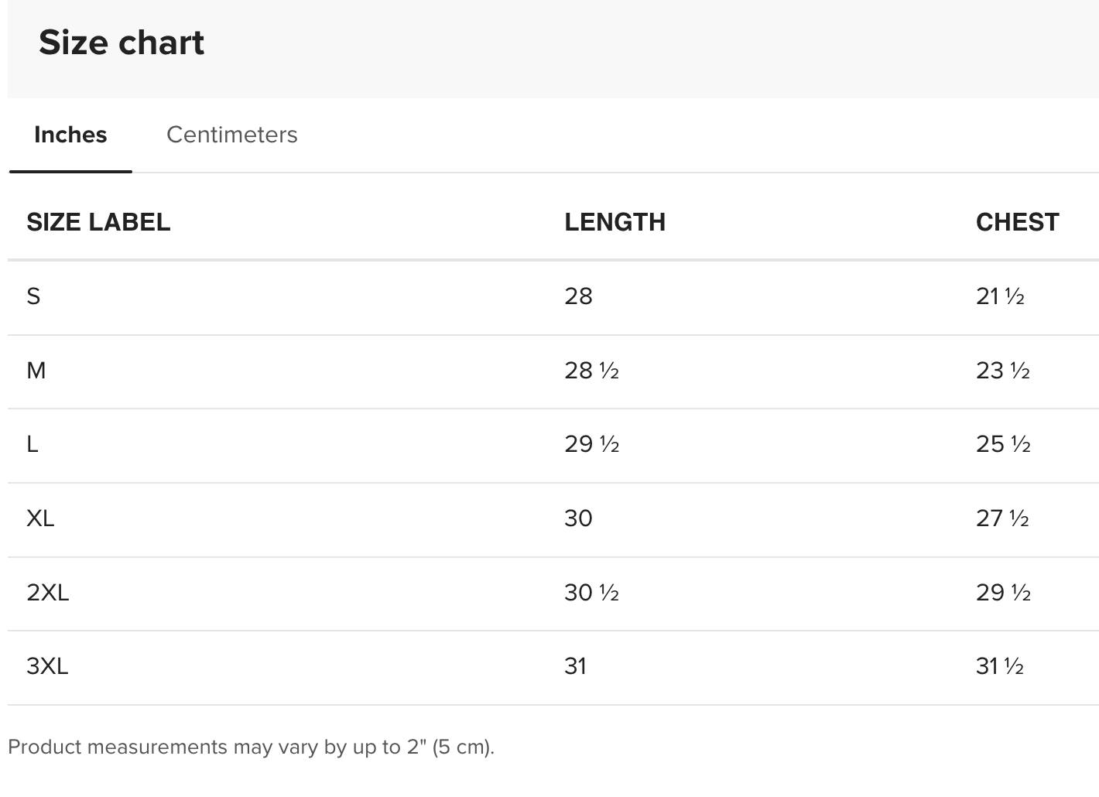Switch to the Centimeters tab
Image resolution: width=1099 pixels, height=797 pixels.
coord(231,135)
